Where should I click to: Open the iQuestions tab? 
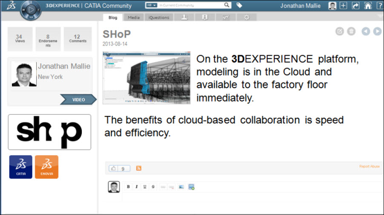159,17
